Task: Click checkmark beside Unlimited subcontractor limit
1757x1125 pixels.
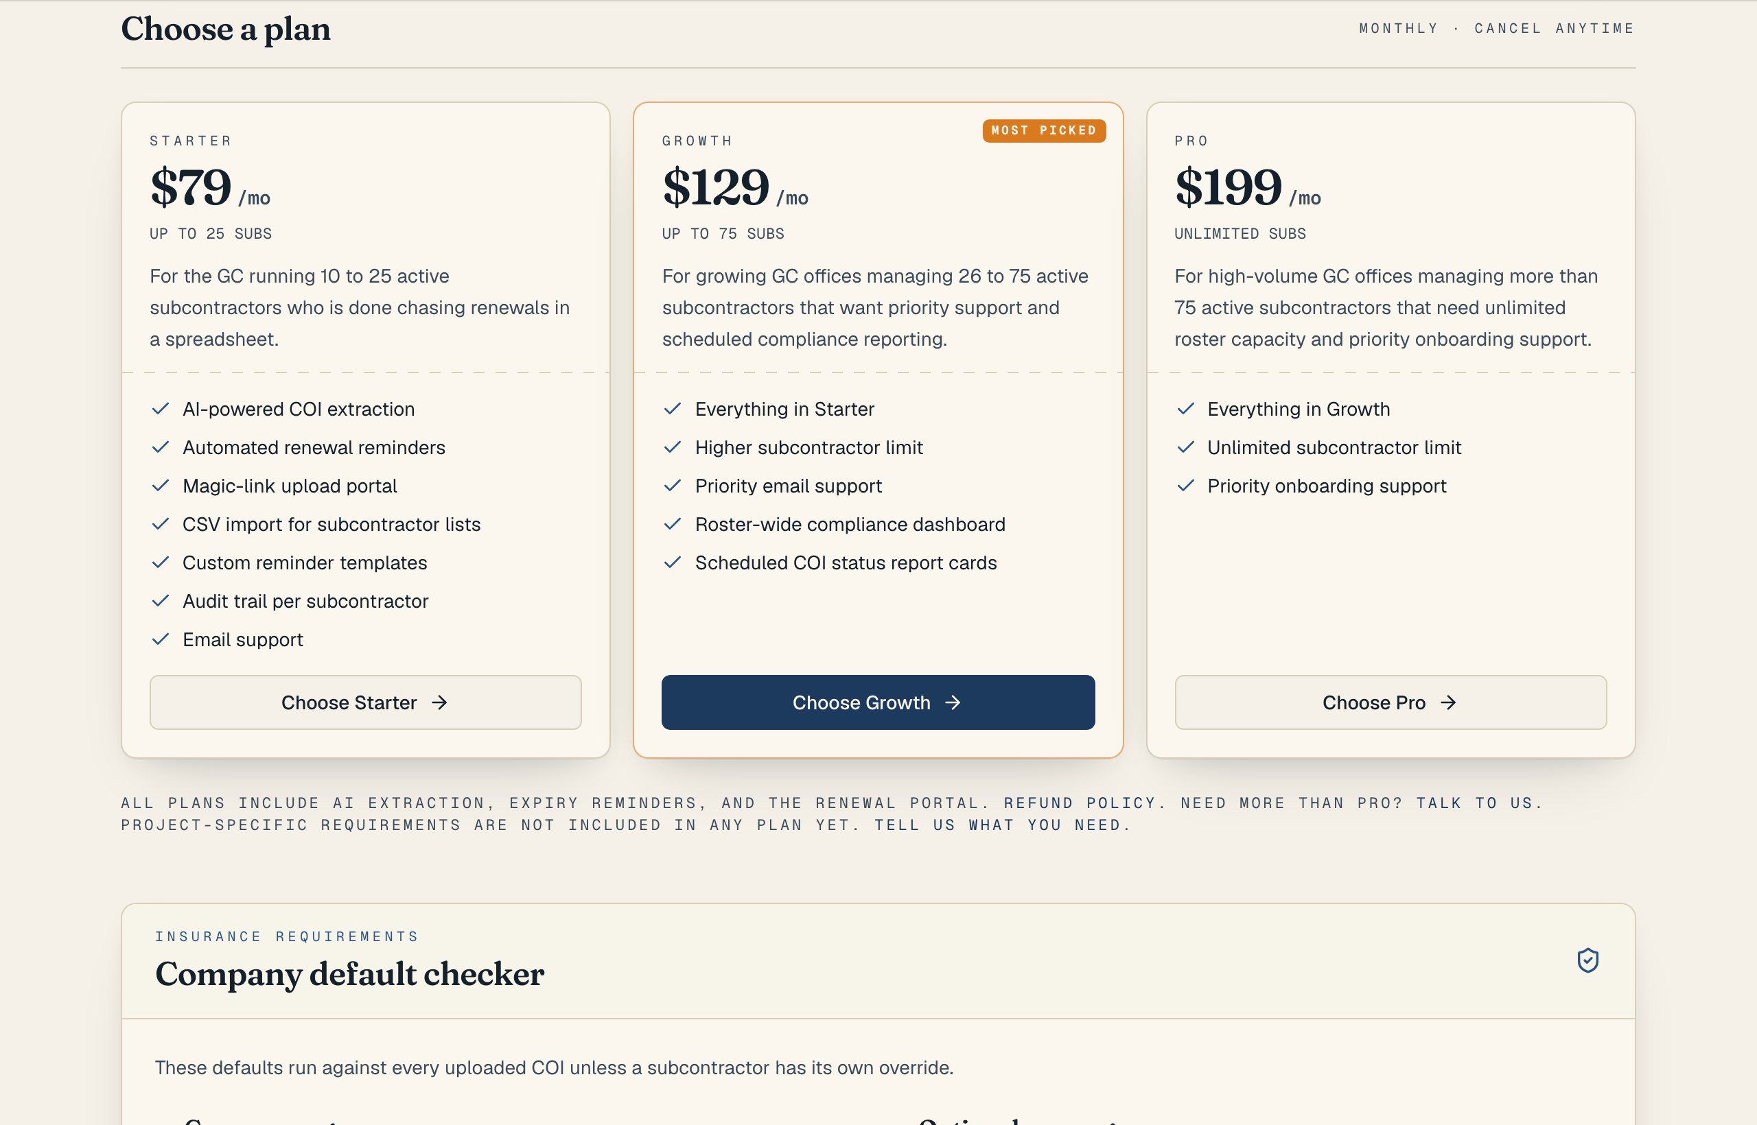Action: click(x=1185, y=447)
